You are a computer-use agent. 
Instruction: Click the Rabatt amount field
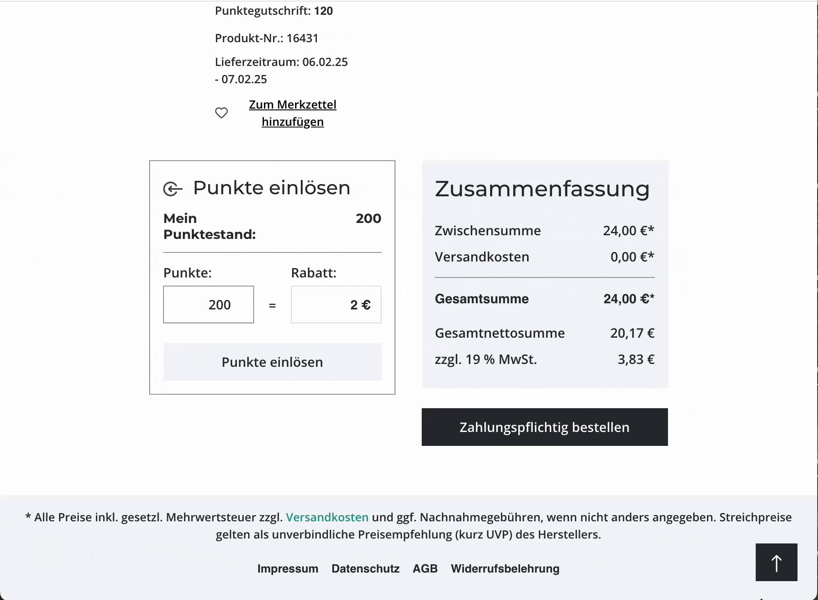coord(336,305)
